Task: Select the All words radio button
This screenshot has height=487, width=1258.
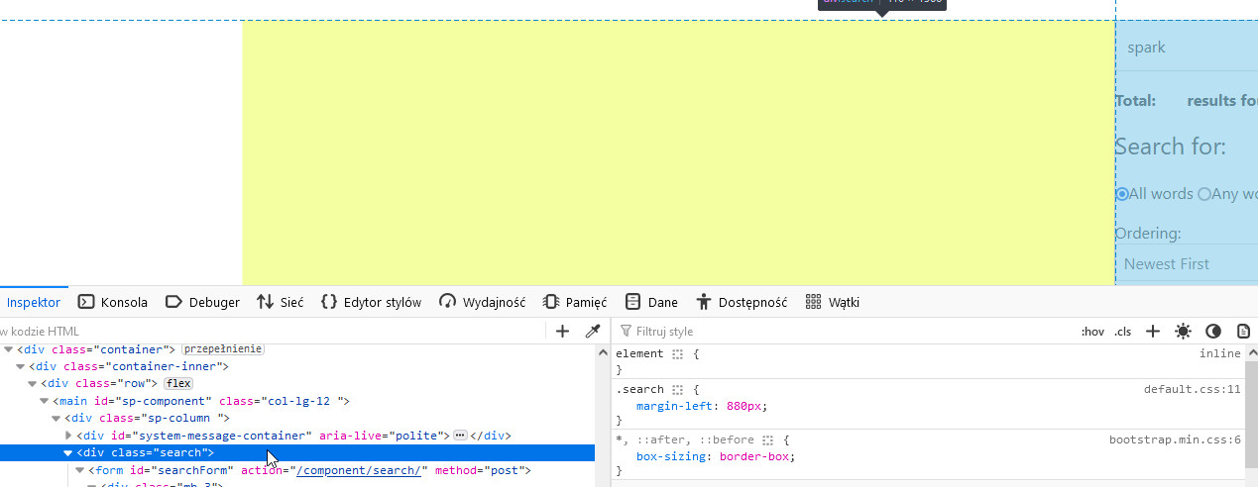Action: [1122, 194]
